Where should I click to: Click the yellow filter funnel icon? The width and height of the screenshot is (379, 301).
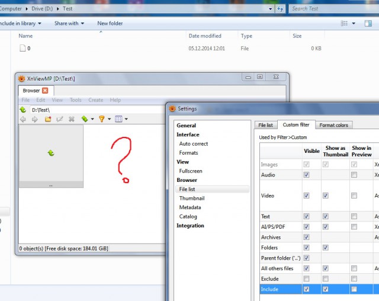click(x=102, y=119)
